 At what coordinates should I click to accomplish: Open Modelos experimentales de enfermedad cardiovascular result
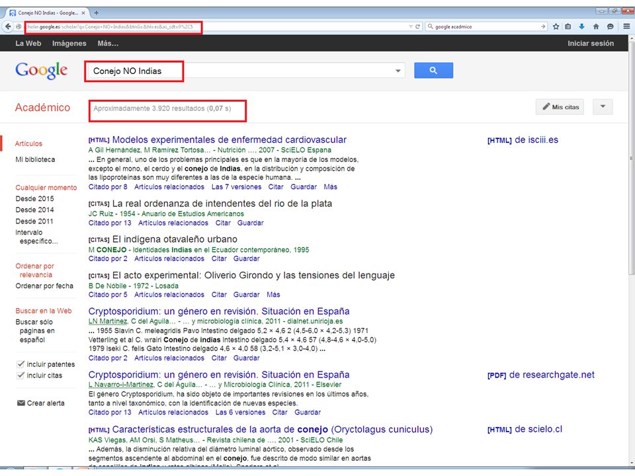(x=230, y=139)
